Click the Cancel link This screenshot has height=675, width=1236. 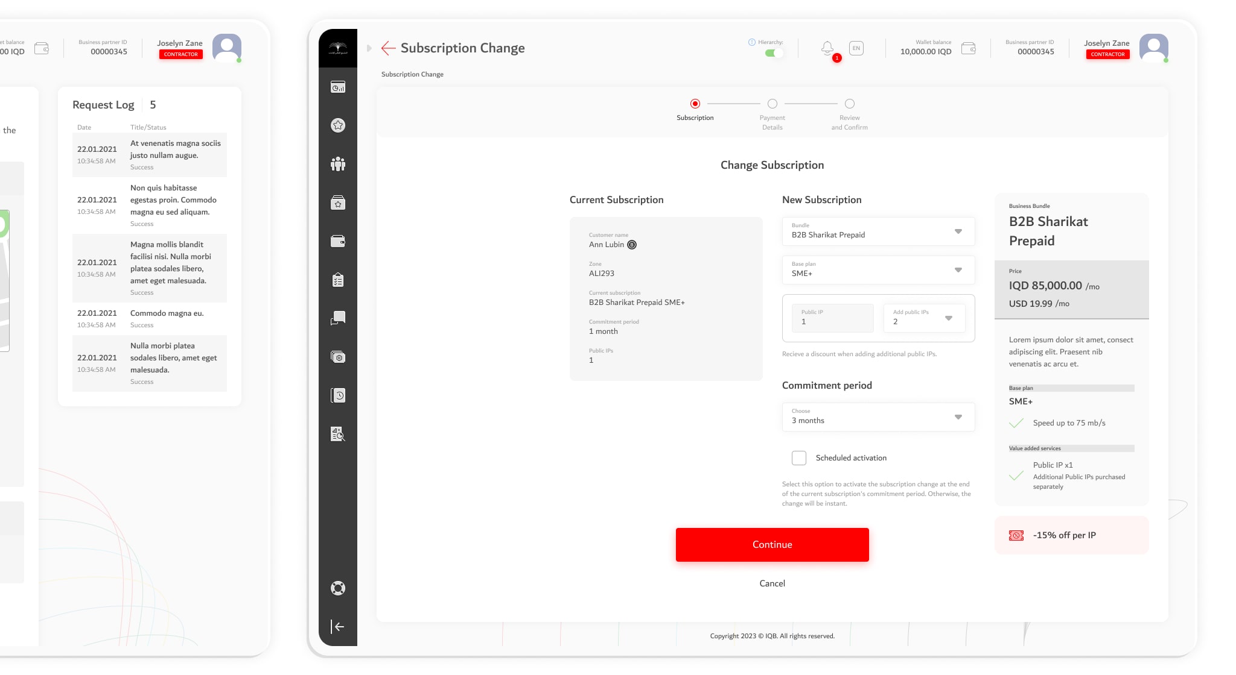click(772, 583)
